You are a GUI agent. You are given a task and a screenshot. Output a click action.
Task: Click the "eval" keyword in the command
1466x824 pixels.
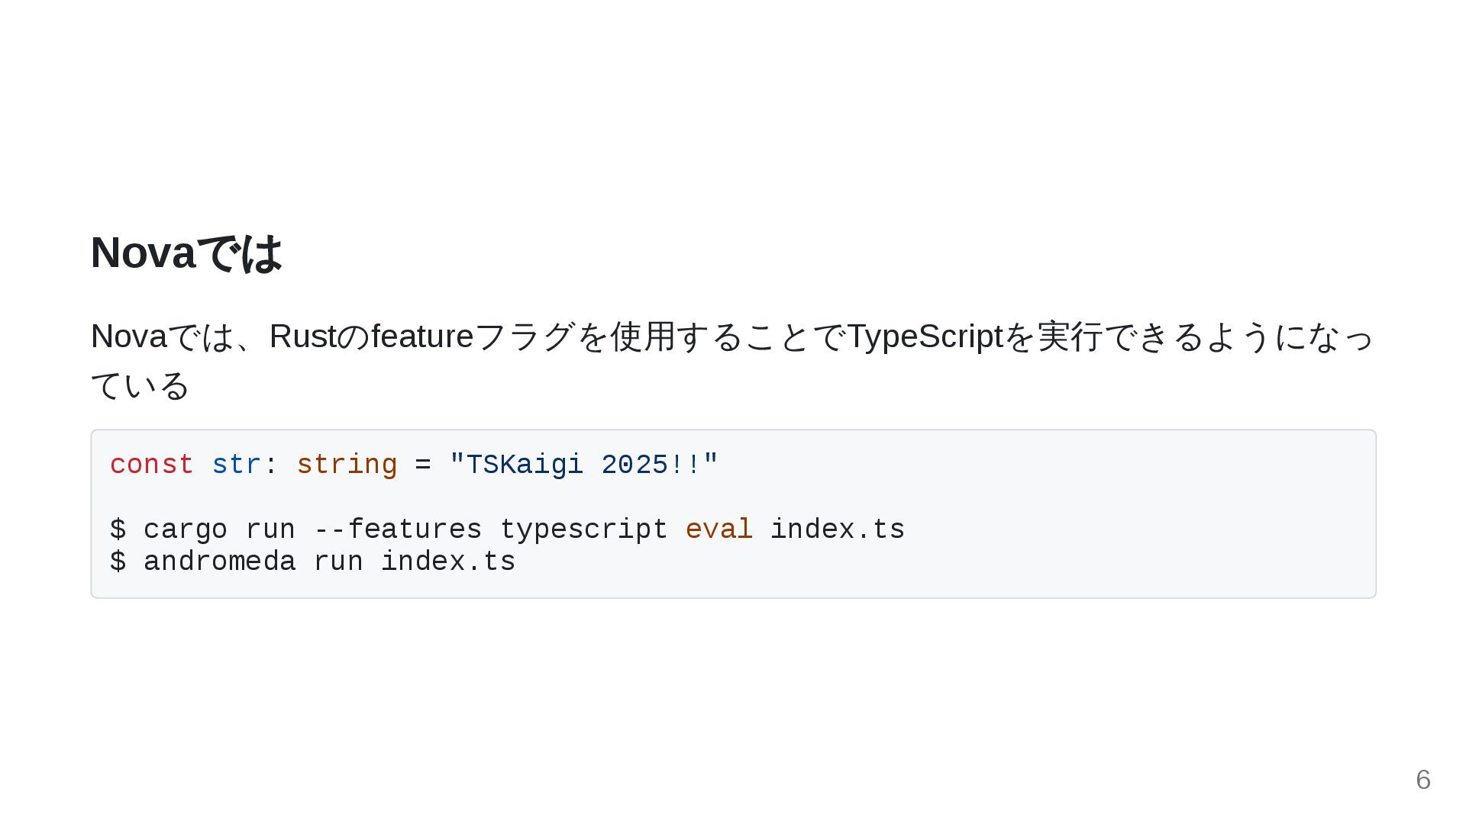[719, 529]
